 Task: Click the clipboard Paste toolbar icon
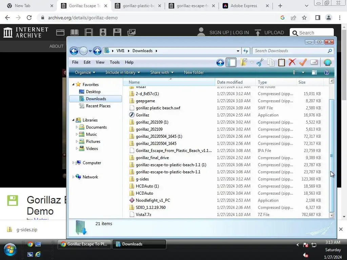pos(282,62)
